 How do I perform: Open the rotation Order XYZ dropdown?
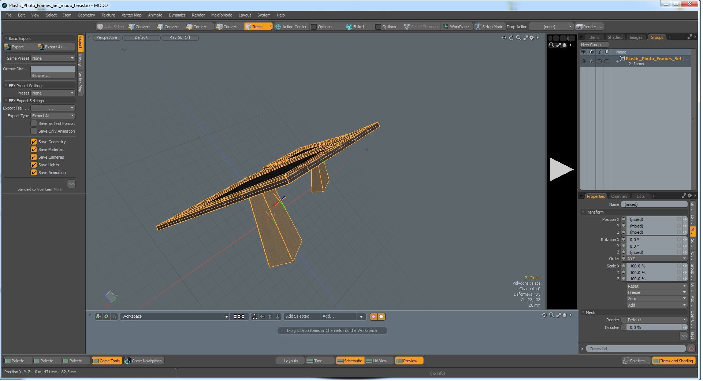point(657,259)
